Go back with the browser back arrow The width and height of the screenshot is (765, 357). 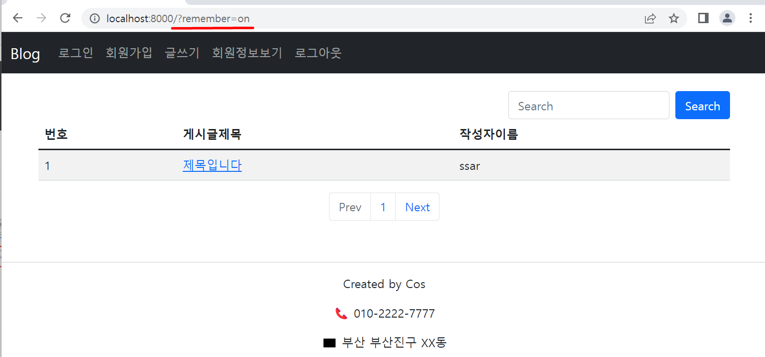(x=18, y=18)
